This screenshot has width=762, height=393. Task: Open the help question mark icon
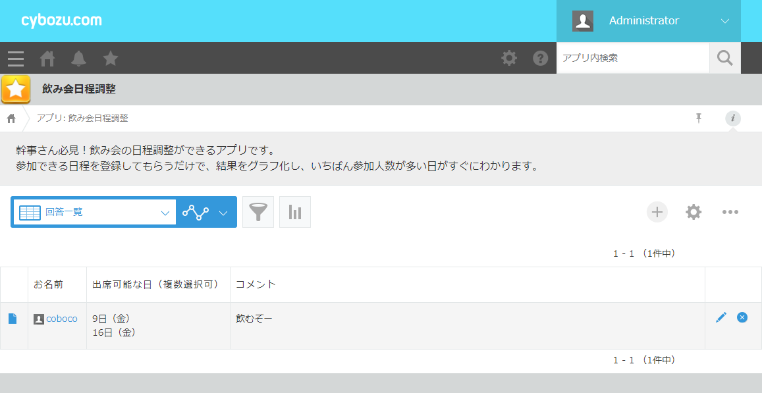(541, 58)
